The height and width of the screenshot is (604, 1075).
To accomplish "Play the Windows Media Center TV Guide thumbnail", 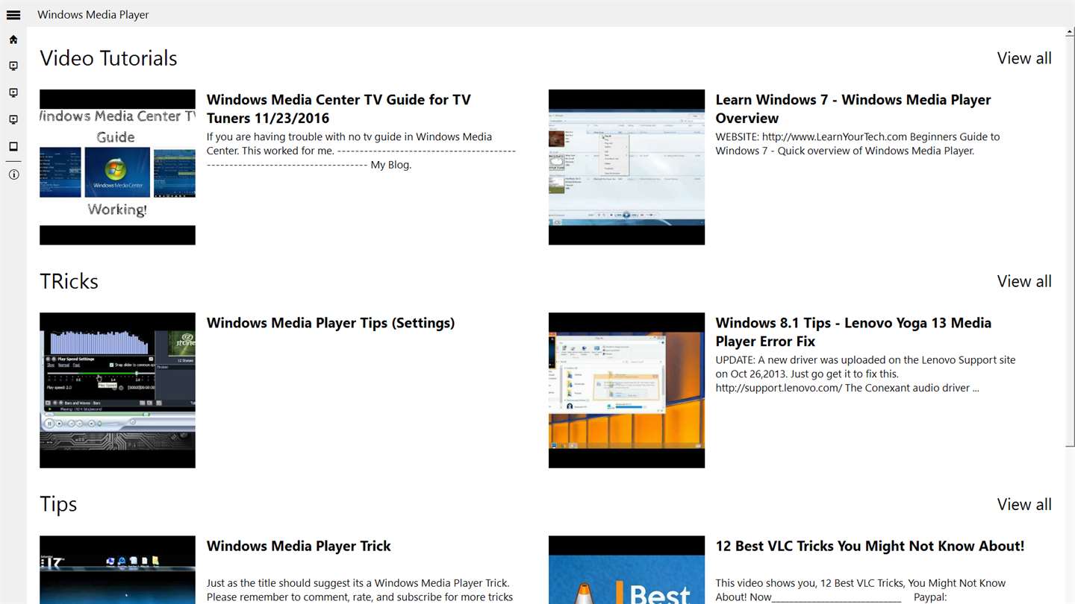I will (117, 167).
